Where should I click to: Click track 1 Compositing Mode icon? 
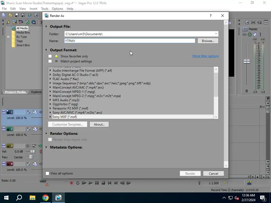(35, 112)
